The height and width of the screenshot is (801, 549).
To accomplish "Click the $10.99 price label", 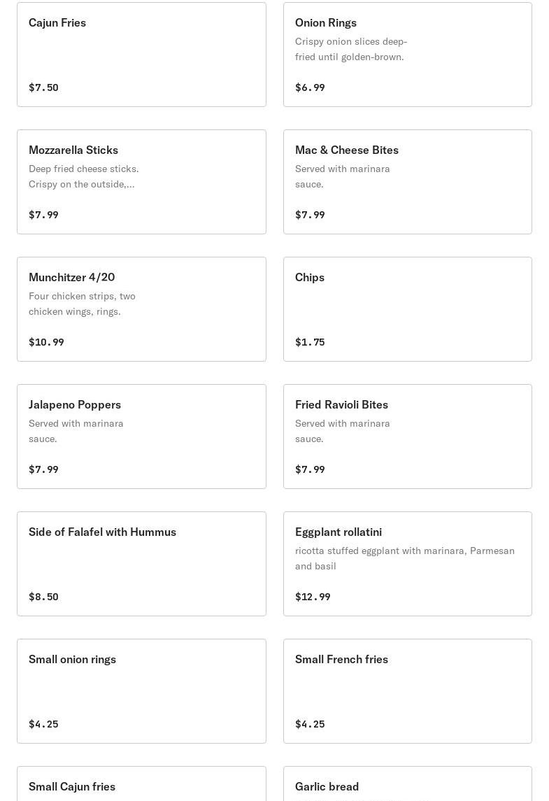I will coord(46,342).
